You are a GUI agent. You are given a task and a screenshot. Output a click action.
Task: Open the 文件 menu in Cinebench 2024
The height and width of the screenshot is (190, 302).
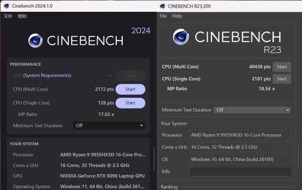click(x=8, y=16)
